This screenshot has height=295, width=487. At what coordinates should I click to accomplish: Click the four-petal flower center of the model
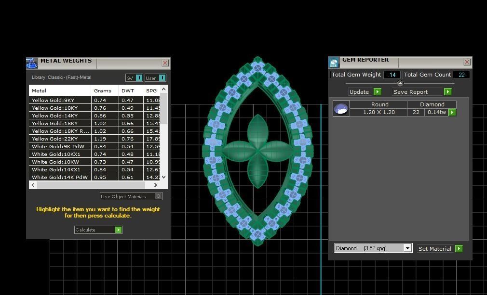(258, 151)
